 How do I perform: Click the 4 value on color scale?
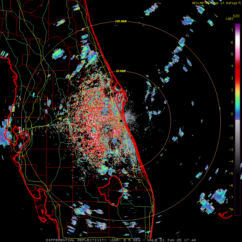point(232,66)
